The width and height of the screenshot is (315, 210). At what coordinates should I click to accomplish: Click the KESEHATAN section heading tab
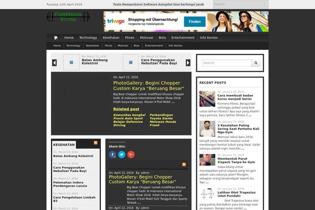(64, 145)
